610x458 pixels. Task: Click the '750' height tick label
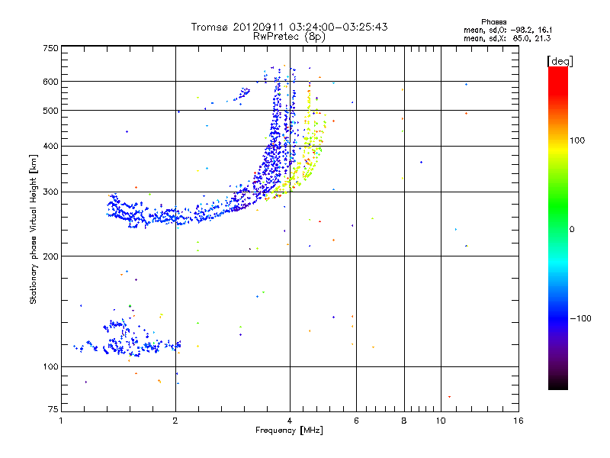coord(50,48)
